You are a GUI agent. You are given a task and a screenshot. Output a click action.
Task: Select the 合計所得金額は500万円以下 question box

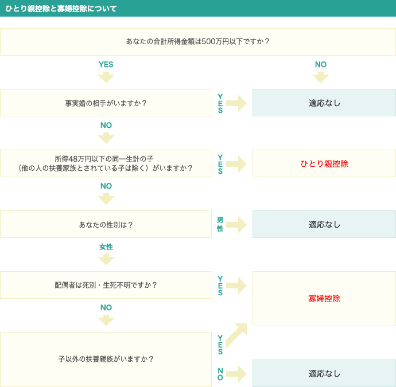click(x=198, y=42)
